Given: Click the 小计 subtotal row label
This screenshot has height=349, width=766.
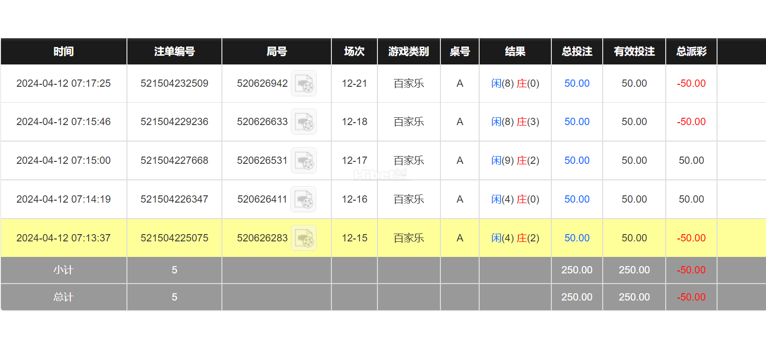Looking at the screenshot, I should point(63,270).
